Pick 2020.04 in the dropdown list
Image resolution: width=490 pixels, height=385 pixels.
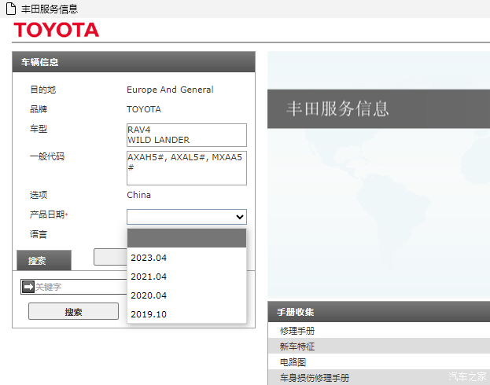149,295
